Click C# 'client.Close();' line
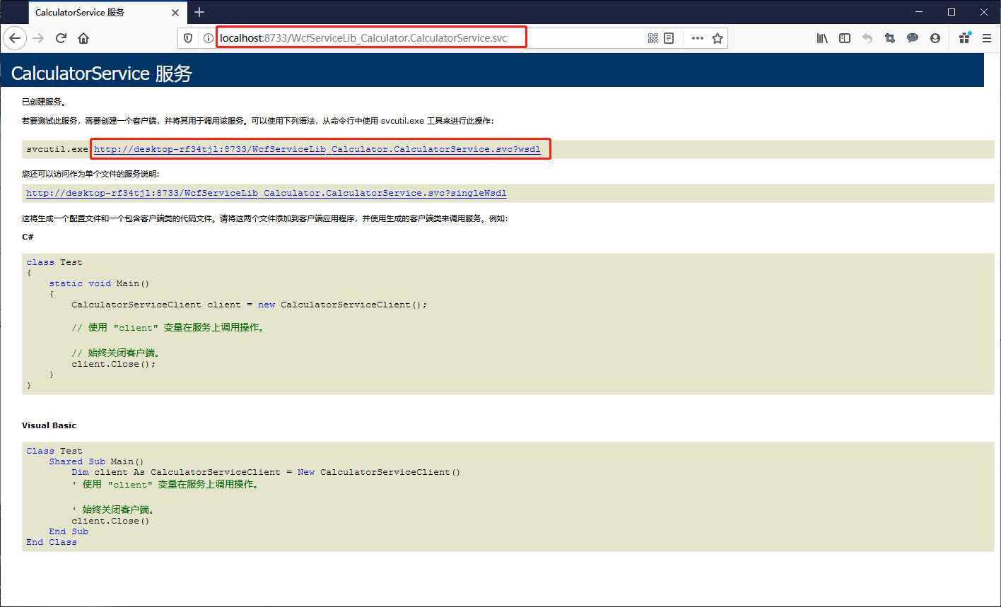The height and width of the screenshot is (607, 1001). click(114, 364)
